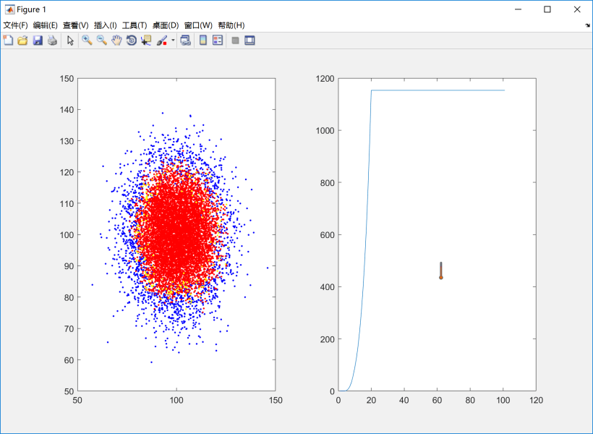Open the 查看(V) menu
Screen dimensions: 593x434
[x=76, y=25]
